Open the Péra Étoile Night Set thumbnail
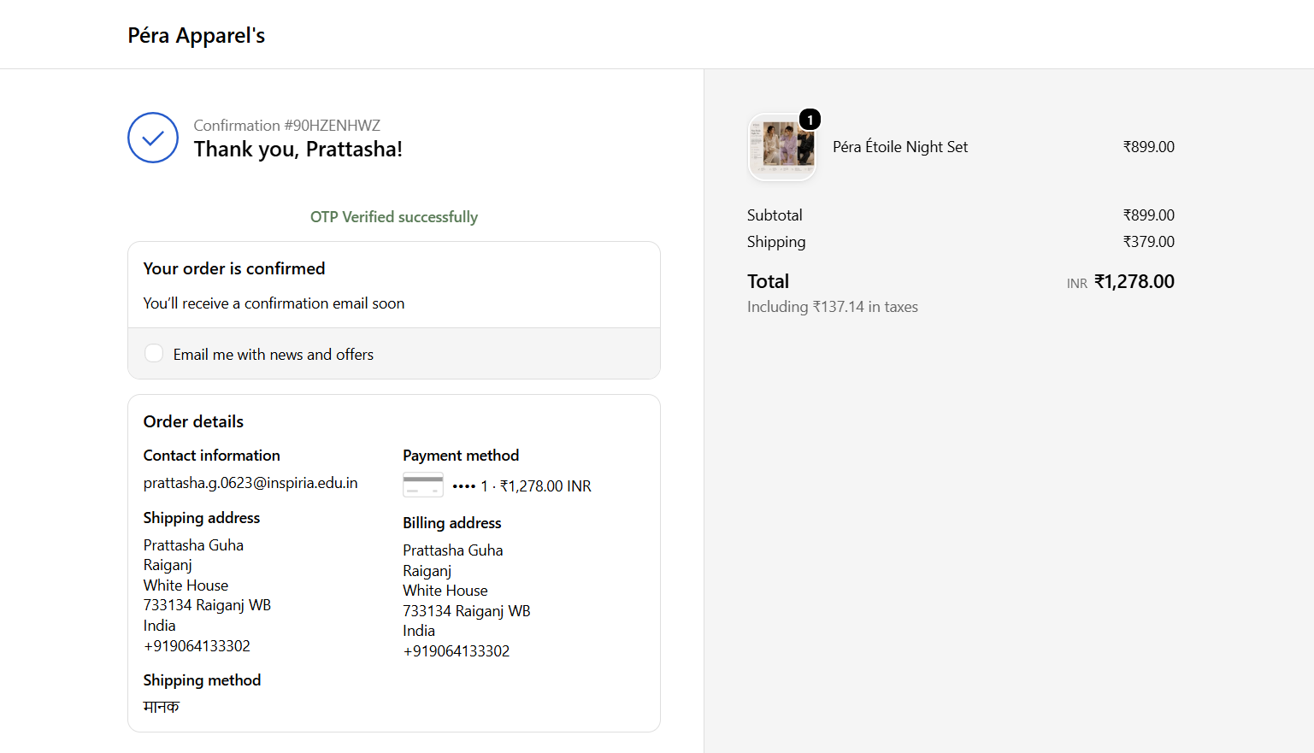 [782, 147]
